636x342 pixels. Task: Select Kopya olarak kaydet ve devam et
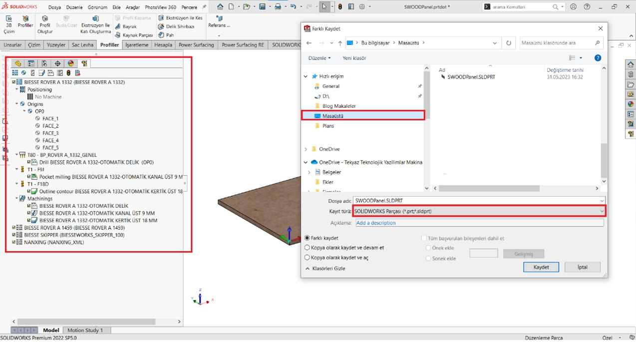tap(308, 248)
